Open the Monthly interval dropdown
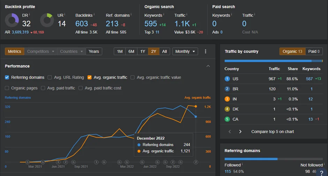 [185, 52]
